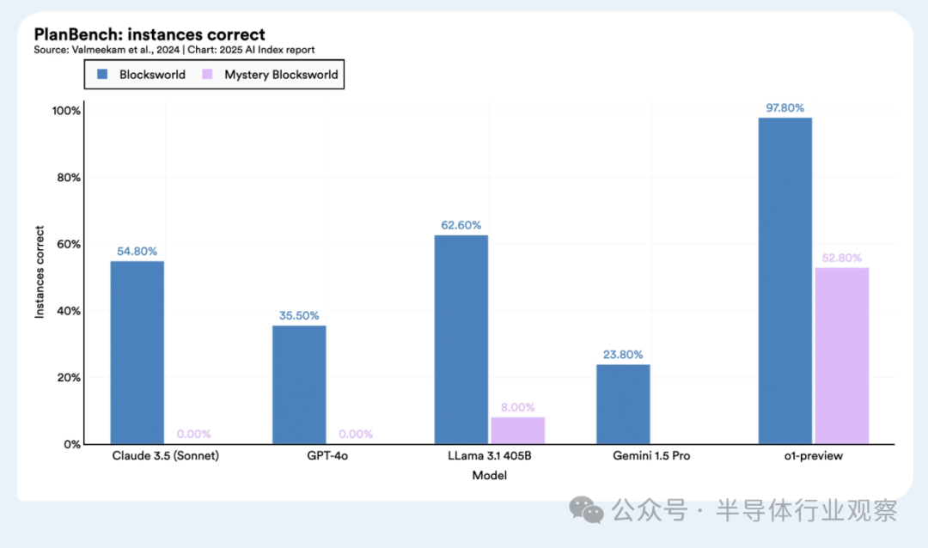Click the GPT-4o Blocksworld bar
Screen dimensions: 928x548
(x=299, y=385)
